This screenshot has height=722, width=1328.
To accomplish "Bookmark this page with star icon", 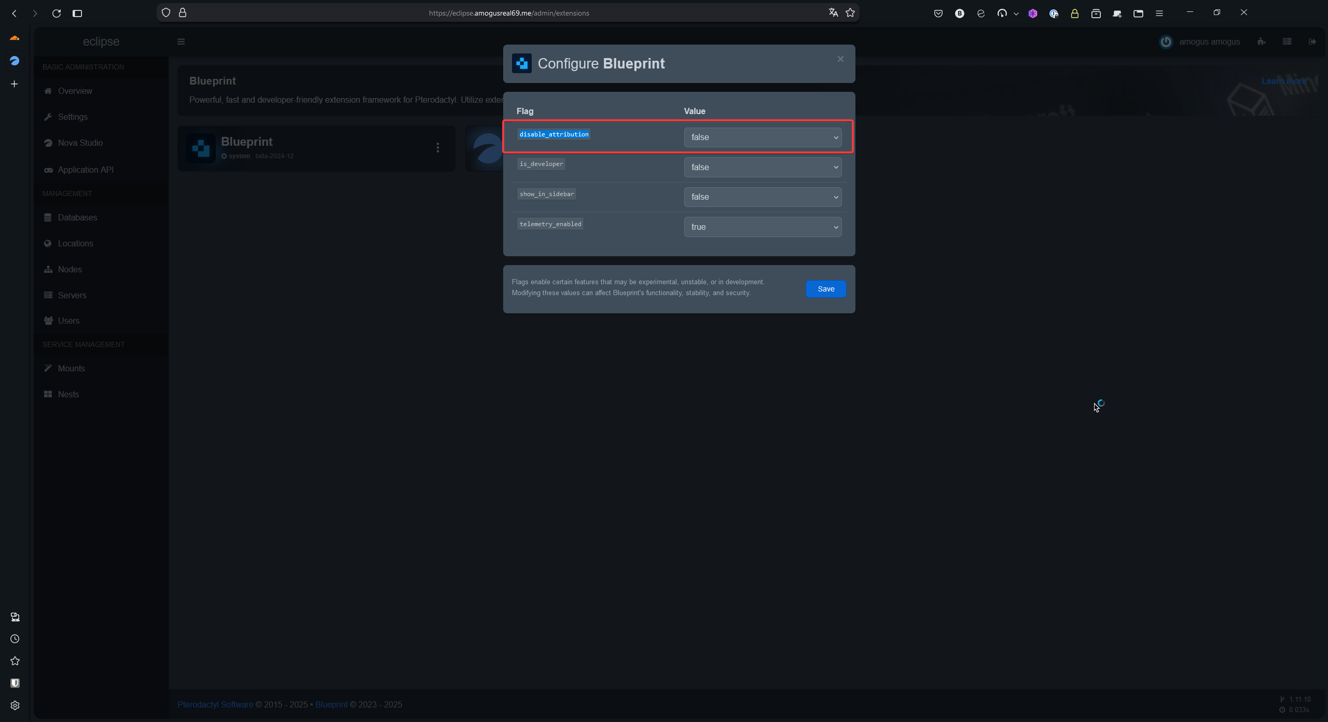I will (850, 12).
